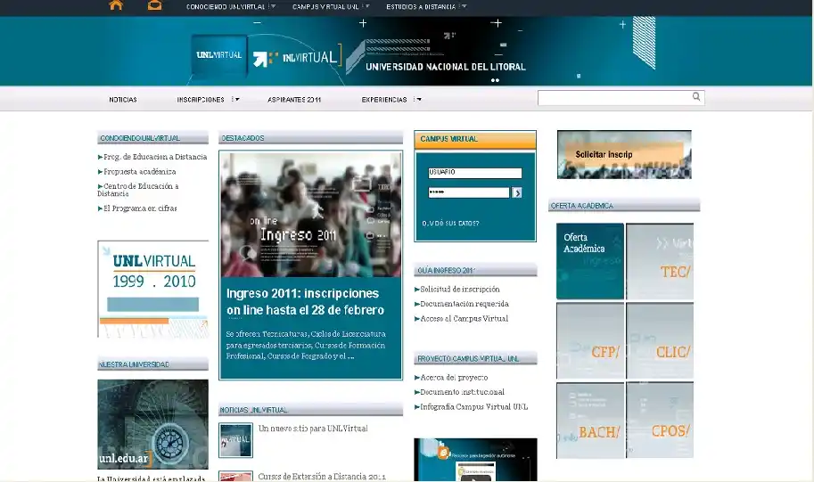
Task: Open Cursos de Extensión a Distancia 2011
Action: (322, 477)
